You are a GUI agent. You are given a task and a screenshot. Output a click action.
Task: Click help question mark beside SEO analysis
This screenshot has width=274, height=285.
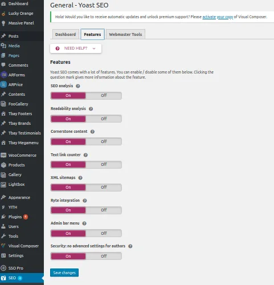pos(78,86)
